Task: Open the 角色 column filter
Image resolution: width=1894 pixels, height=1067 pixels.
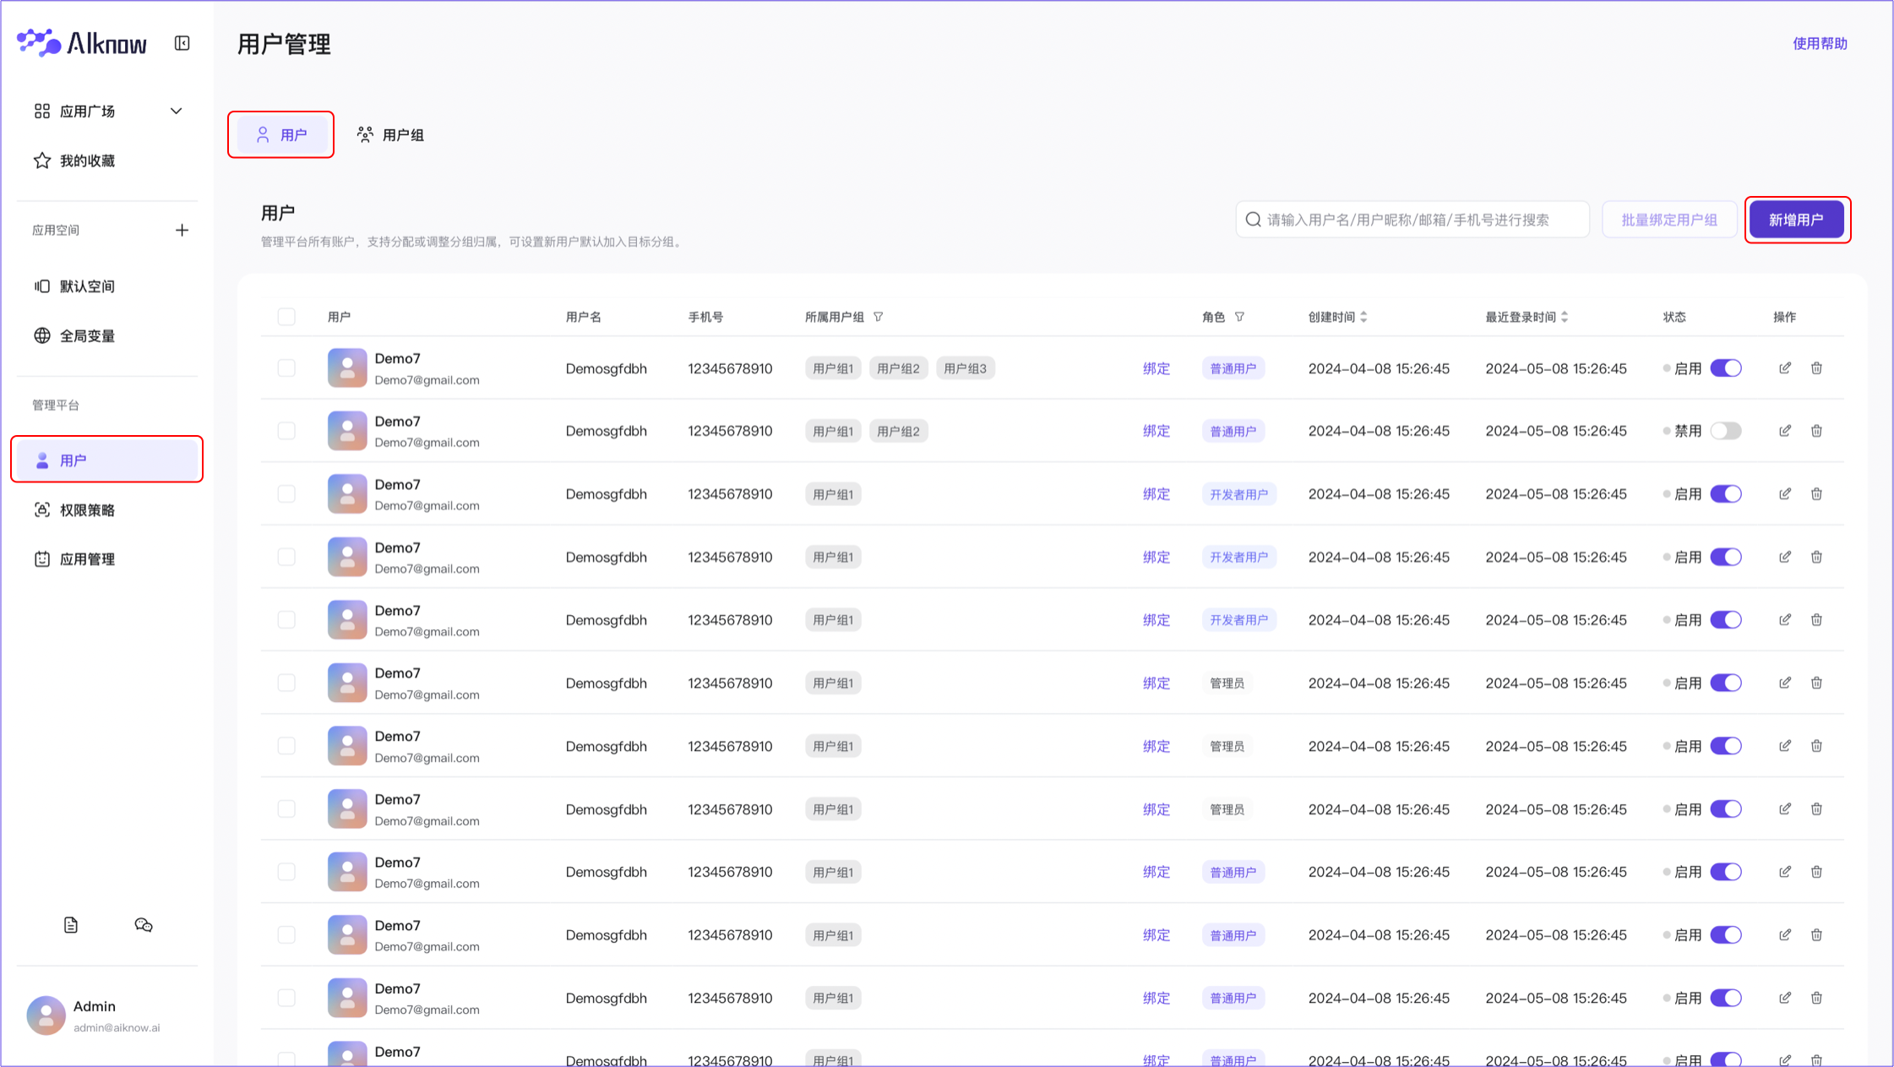Action: tap(1239, 317)
